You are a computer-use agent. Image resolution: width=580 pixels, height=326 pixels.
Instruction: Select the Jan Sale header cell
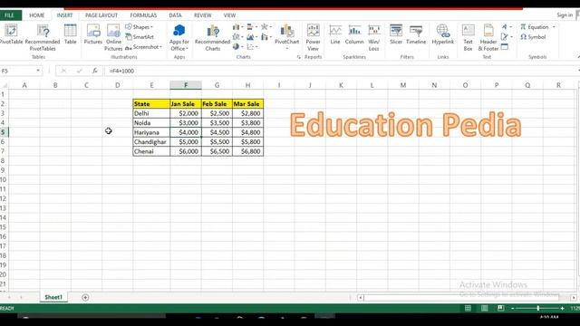pos(186,104)
